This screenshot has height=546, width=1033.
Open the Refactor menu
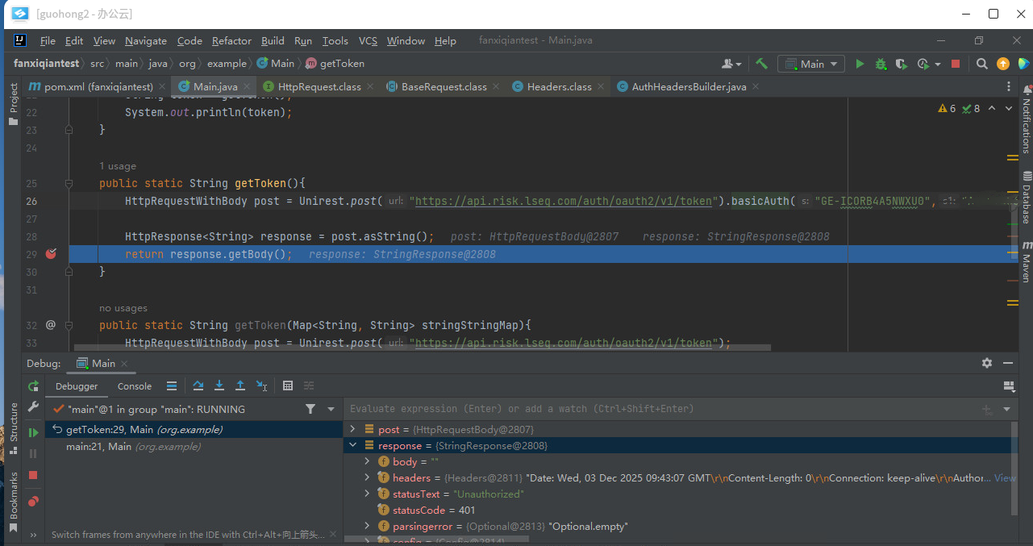pyautogui.click(x=231, y=40)
